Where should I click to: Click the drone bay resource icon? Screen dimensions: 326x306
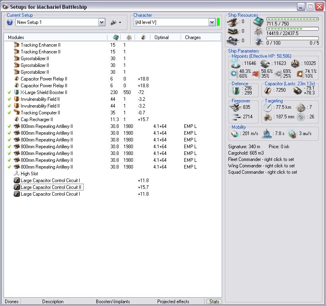point(259,41)
